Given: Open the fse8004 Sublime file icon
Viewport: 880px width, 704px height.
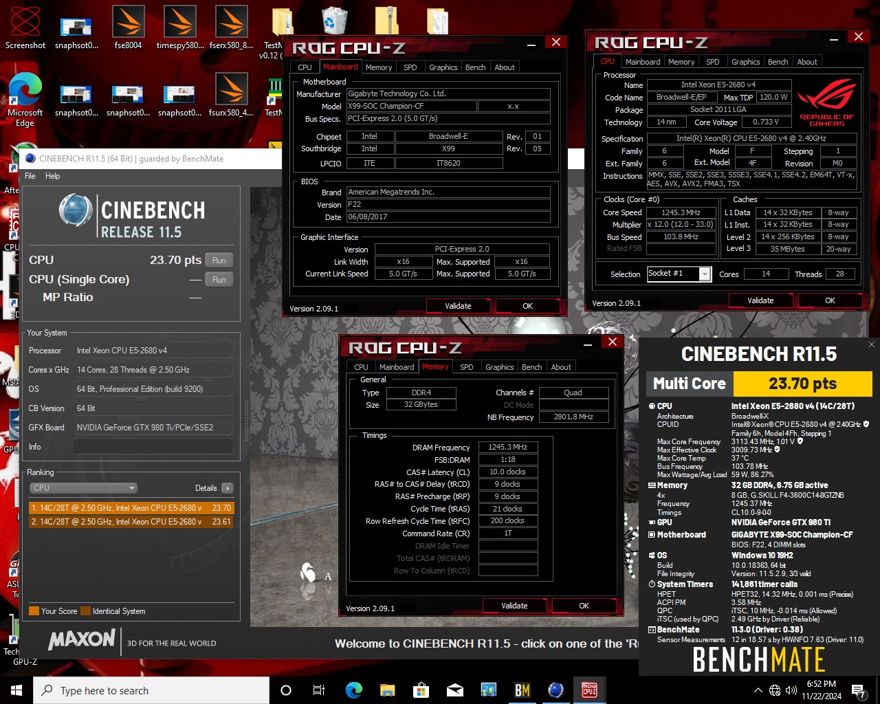Looking at the screenshot, I should tap(128, 27).
